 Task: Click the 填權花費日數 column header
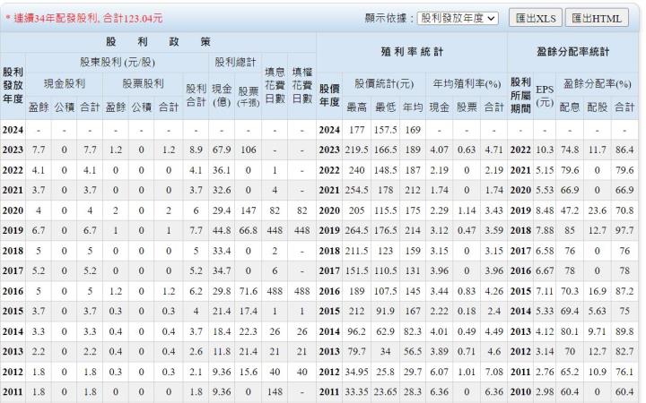pyautogui.click(x=302, y=86)
